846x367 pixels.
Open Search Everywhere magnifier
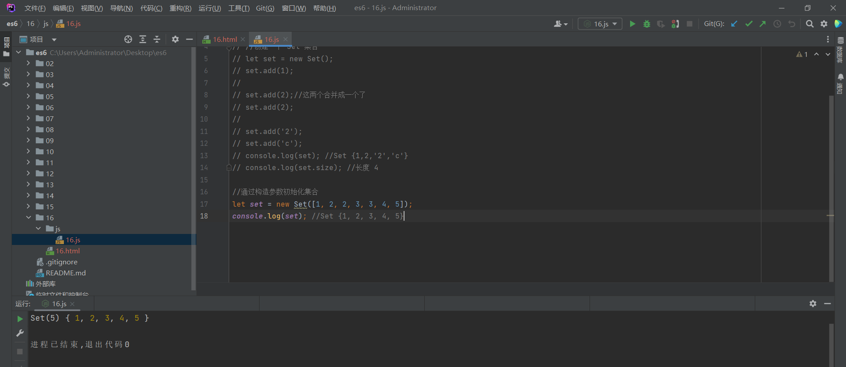click(x=809, y=24)
